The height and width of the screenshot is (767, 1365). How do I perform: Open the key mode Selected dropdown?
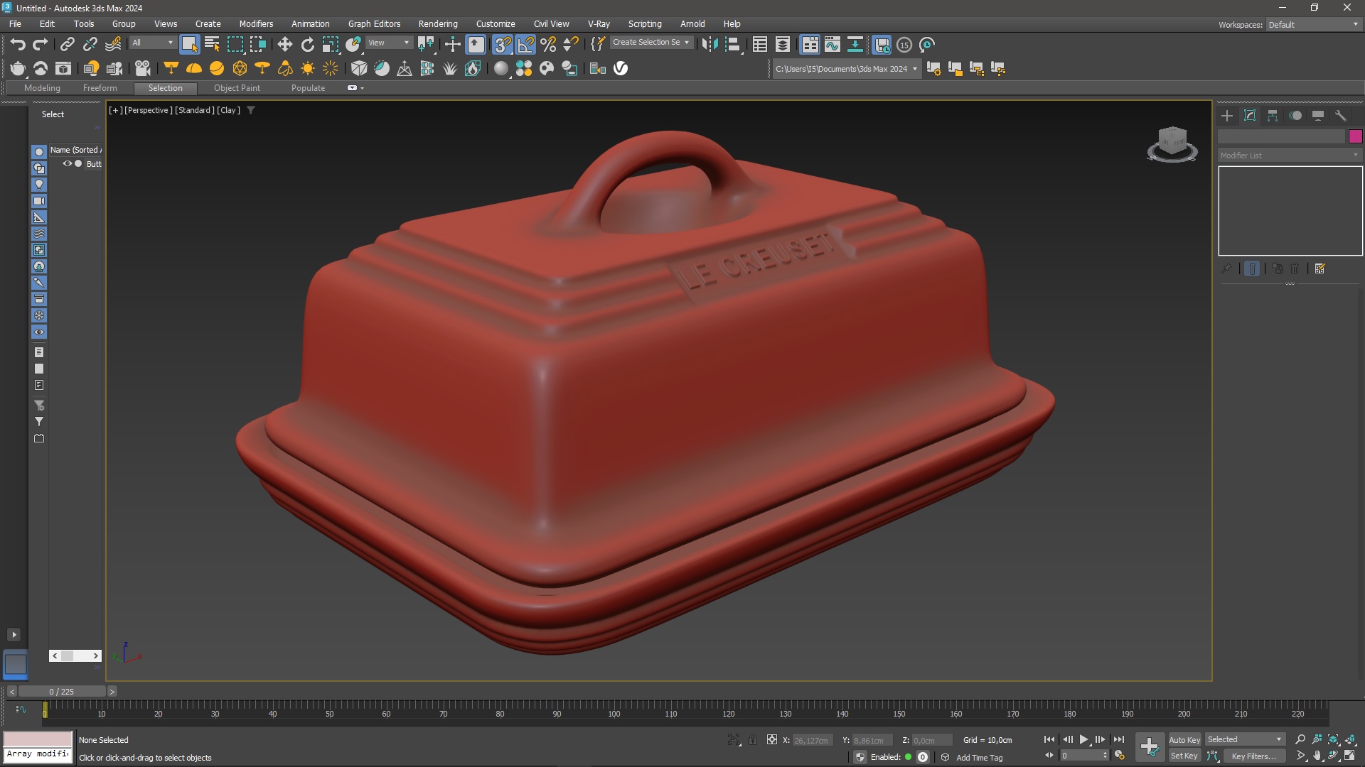click(1245, 740)
